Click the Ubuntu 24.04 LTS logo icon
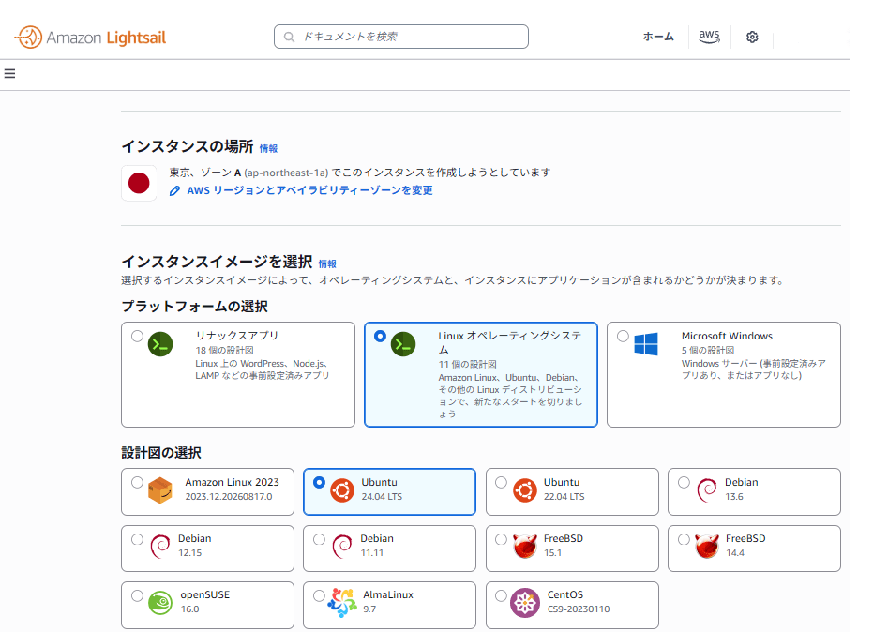The height and width of the screenshot is (632, 873). point(342,490)
